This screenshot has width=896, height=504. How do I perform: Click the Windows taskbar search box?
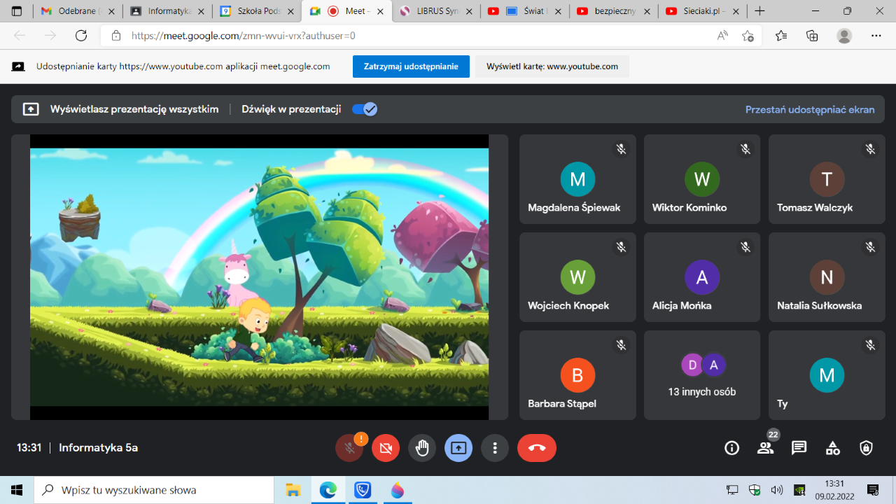154,490
